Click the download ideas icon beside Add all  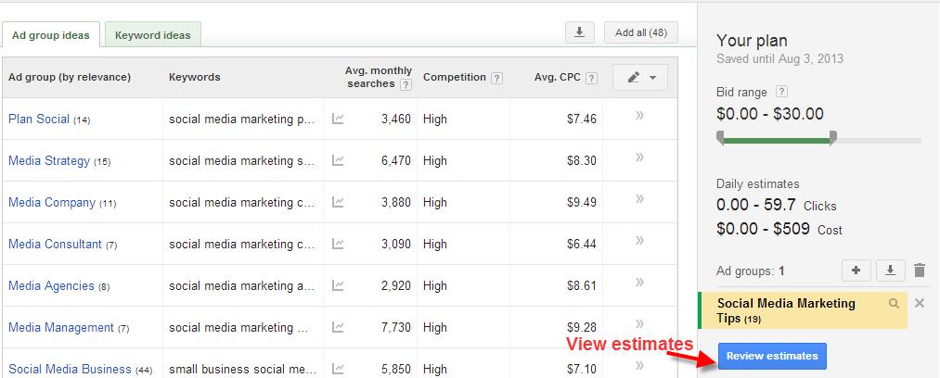pyautogui.click(x=580, y=32)
